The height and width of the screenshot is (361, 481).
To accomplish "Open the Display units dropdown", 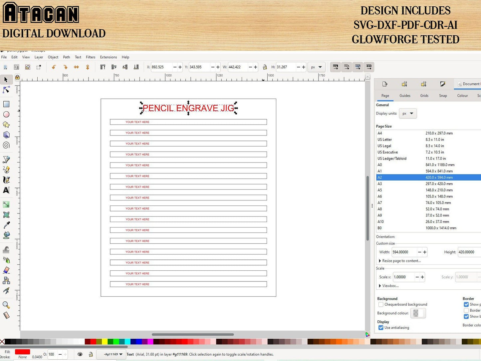I will tap(408, 114).
